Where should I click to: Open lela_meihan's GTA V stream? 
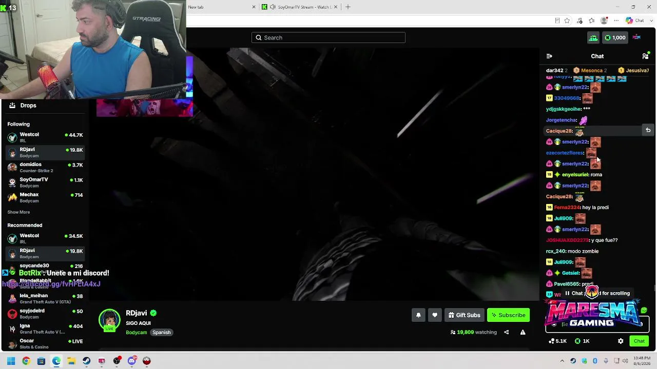[x=45, y=299]
